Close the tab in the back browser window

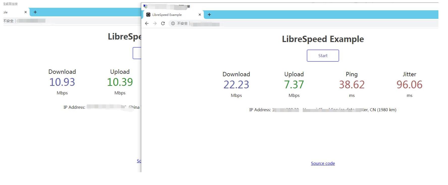pos(25,12)
